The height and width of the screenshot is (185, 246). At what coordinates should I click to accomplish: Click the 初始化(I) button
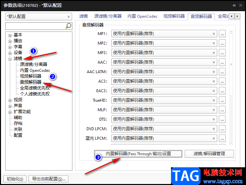tap(15, 179)
